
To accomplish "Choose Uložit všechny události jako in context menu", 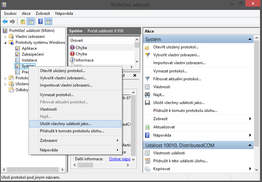I will pos(65,124).
